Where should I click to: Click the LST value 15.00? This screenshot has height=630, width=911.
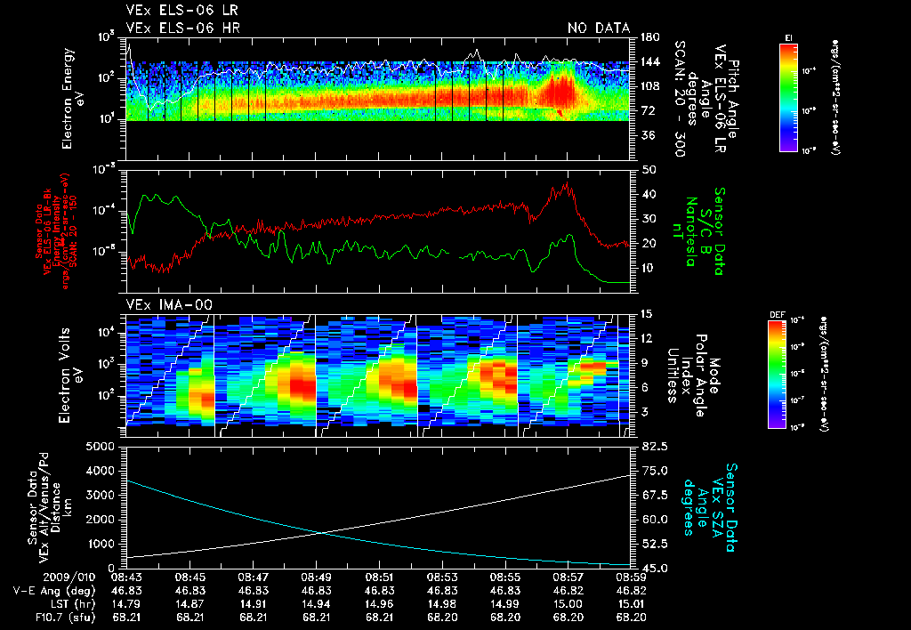(x=568, y=604)
